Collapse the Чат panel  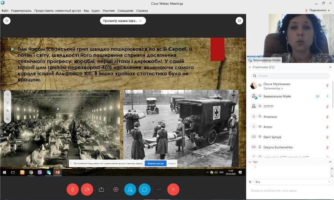coord(250,162)
